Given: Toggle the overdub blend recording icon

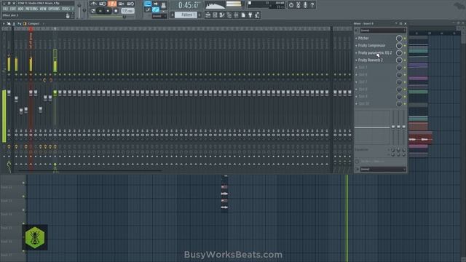Looking at the screenshot, I should 122,4.
